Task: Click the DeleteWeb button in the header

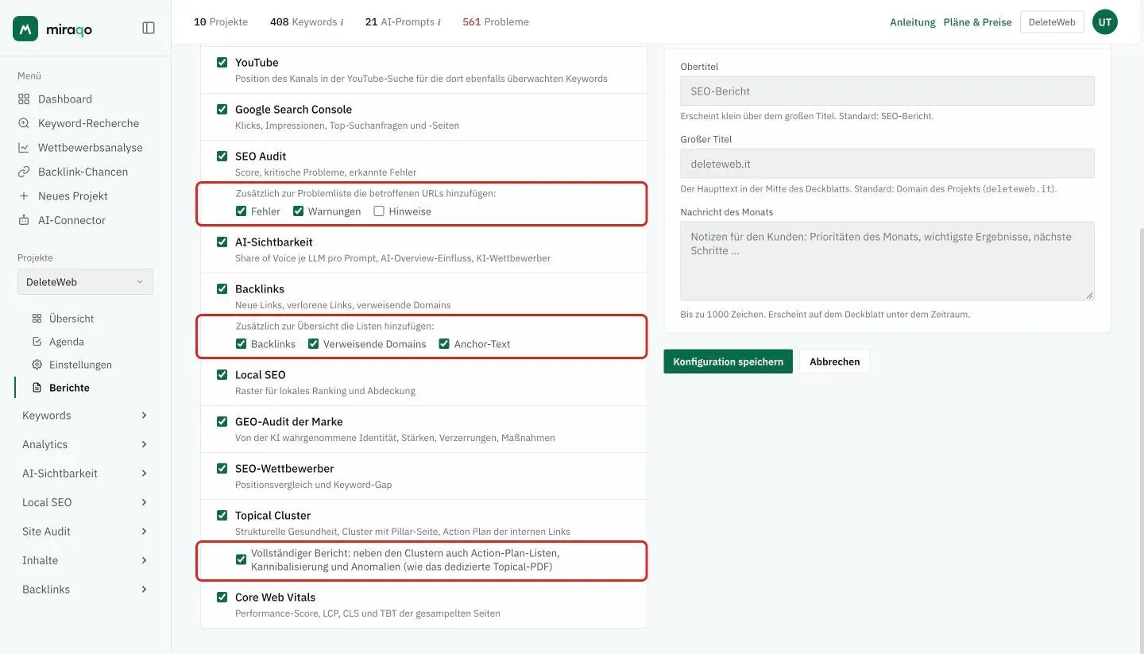Action: coord(1052,22)
